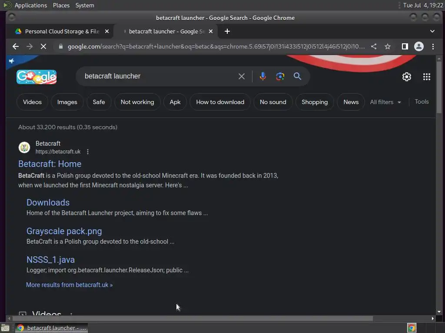Click More results from betacraft.uk
This screenshot has width=445, height=333.
(x=69, y=285)
